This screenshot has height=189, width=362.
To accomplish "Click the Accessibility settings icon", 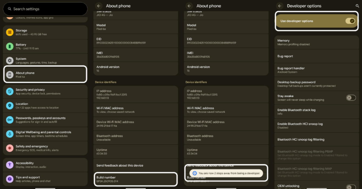I will [x=9, y=165].
